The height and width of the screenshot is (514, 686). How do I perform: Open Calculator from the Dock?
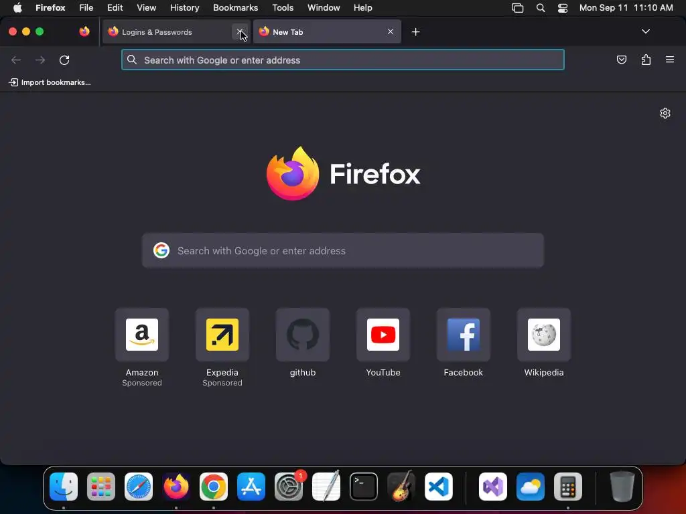(568, 487)
